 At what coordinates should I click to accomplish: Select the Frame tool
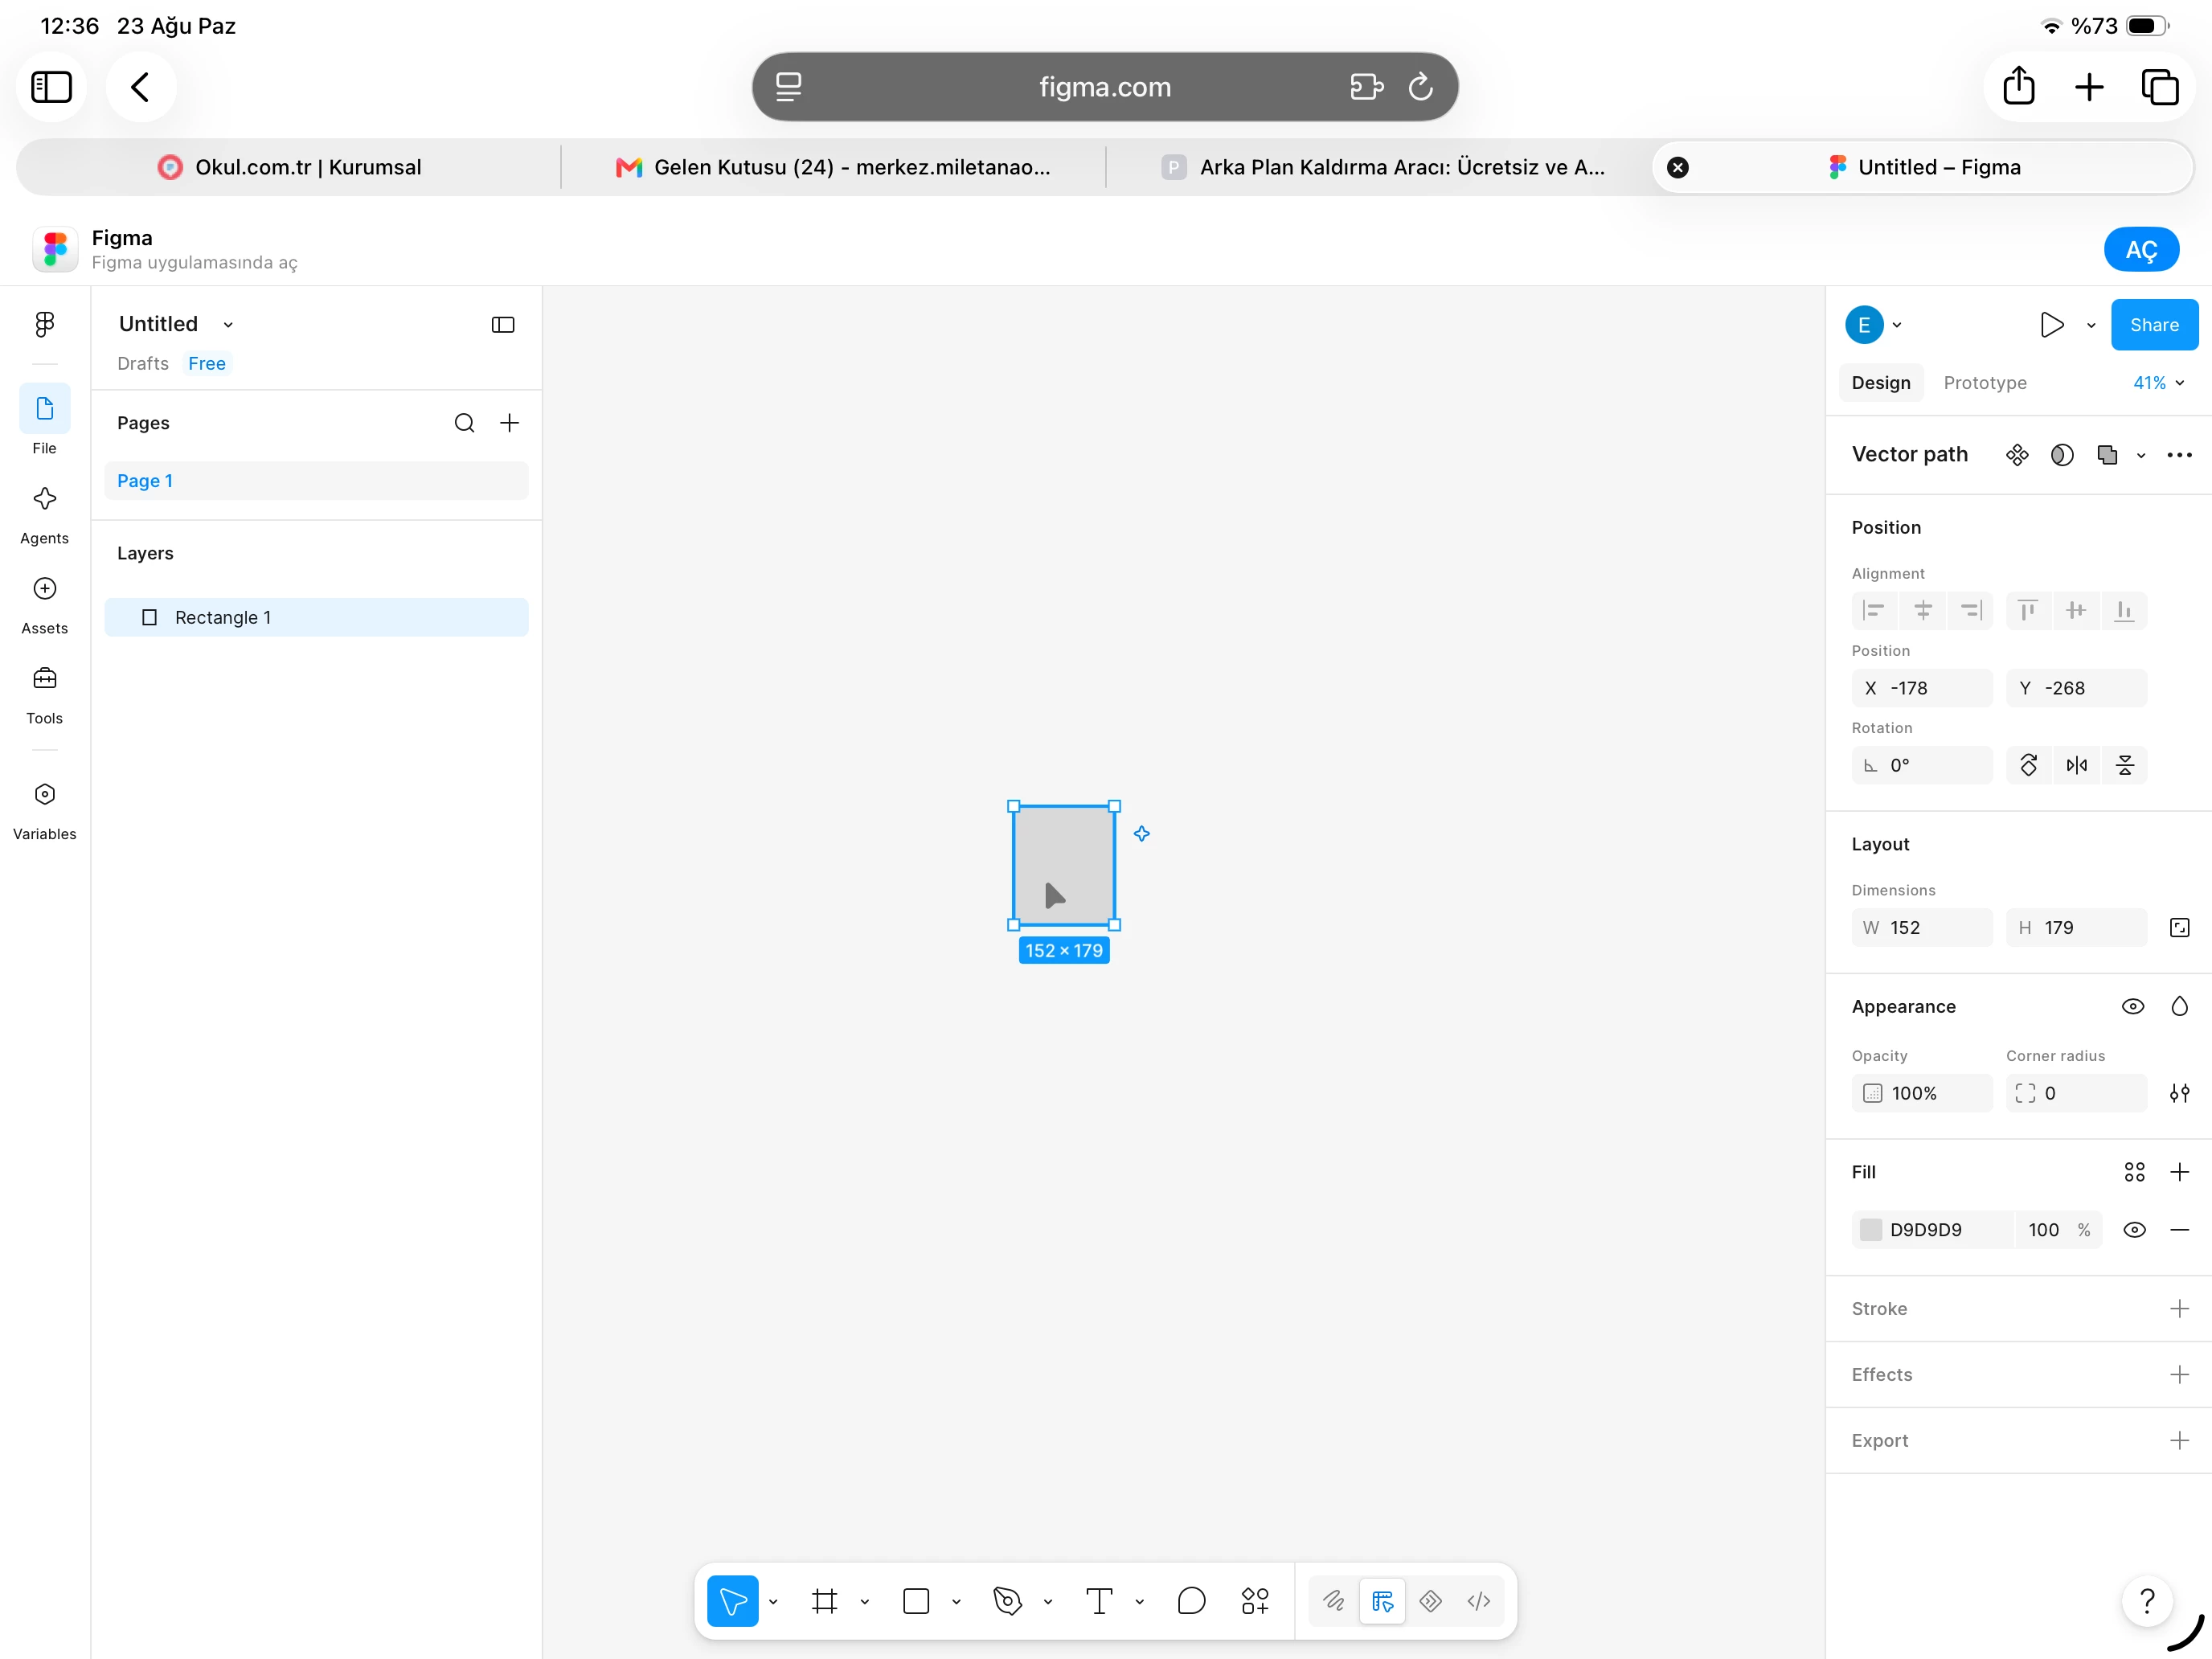click(824, 1601)
